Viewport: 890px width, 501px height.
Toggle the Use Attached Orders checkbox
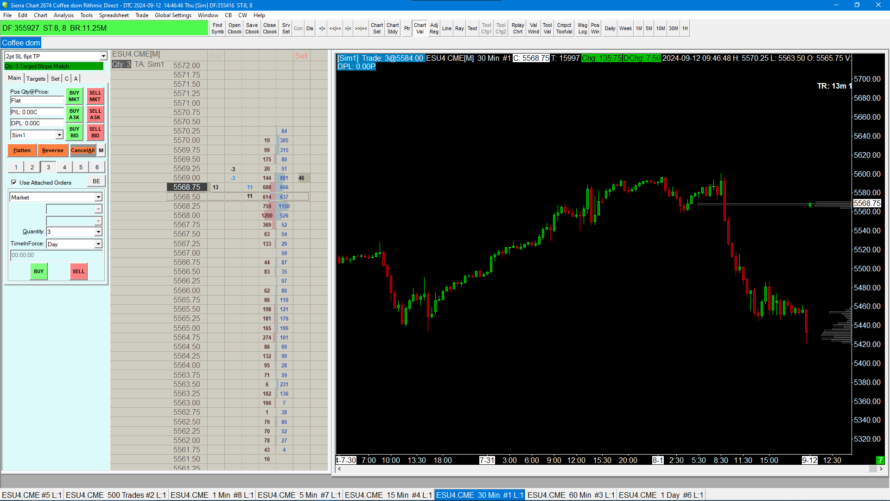(x=14, y=182)
